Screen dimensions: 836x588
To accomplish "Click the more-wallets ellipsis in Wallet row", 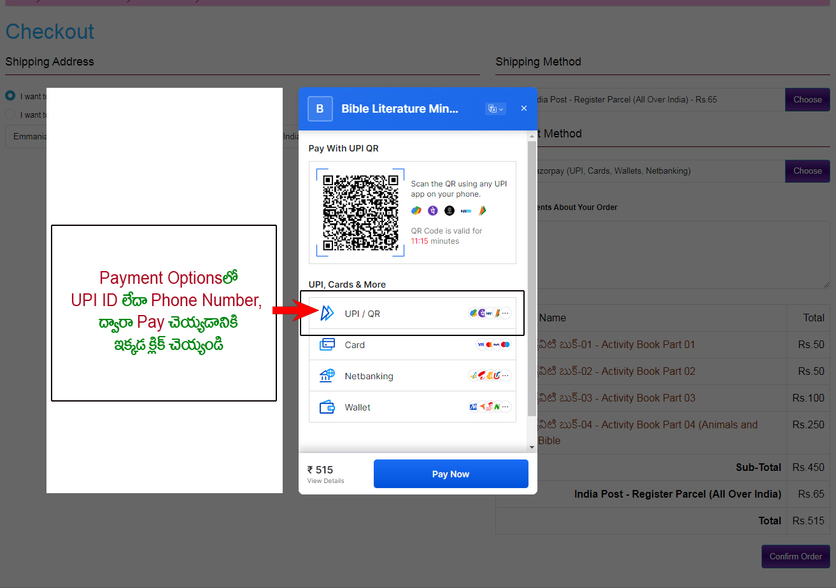I will (x=506, y=407).
